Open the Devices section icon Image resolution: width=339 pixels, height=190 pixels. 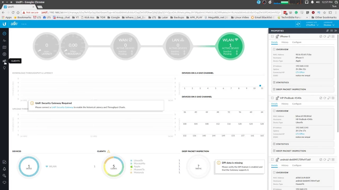pyautogui.click(x=4, y=54)
